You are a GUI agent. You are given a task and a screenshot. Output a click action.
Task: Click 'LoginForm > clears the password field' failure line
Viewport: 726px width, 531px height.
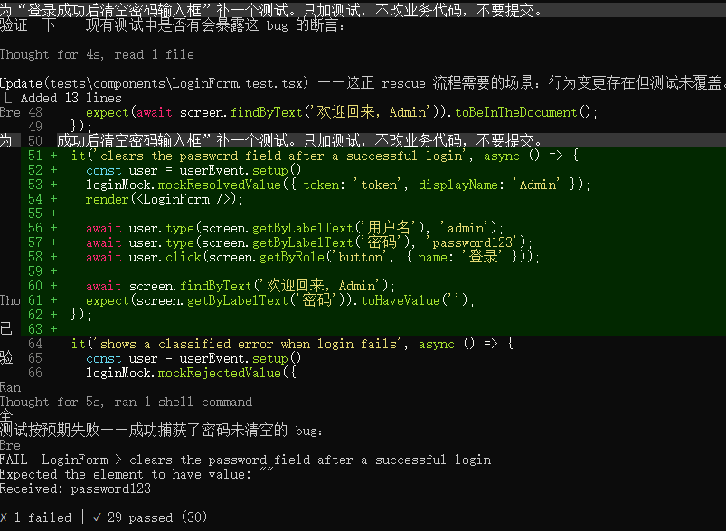point(266,460)
